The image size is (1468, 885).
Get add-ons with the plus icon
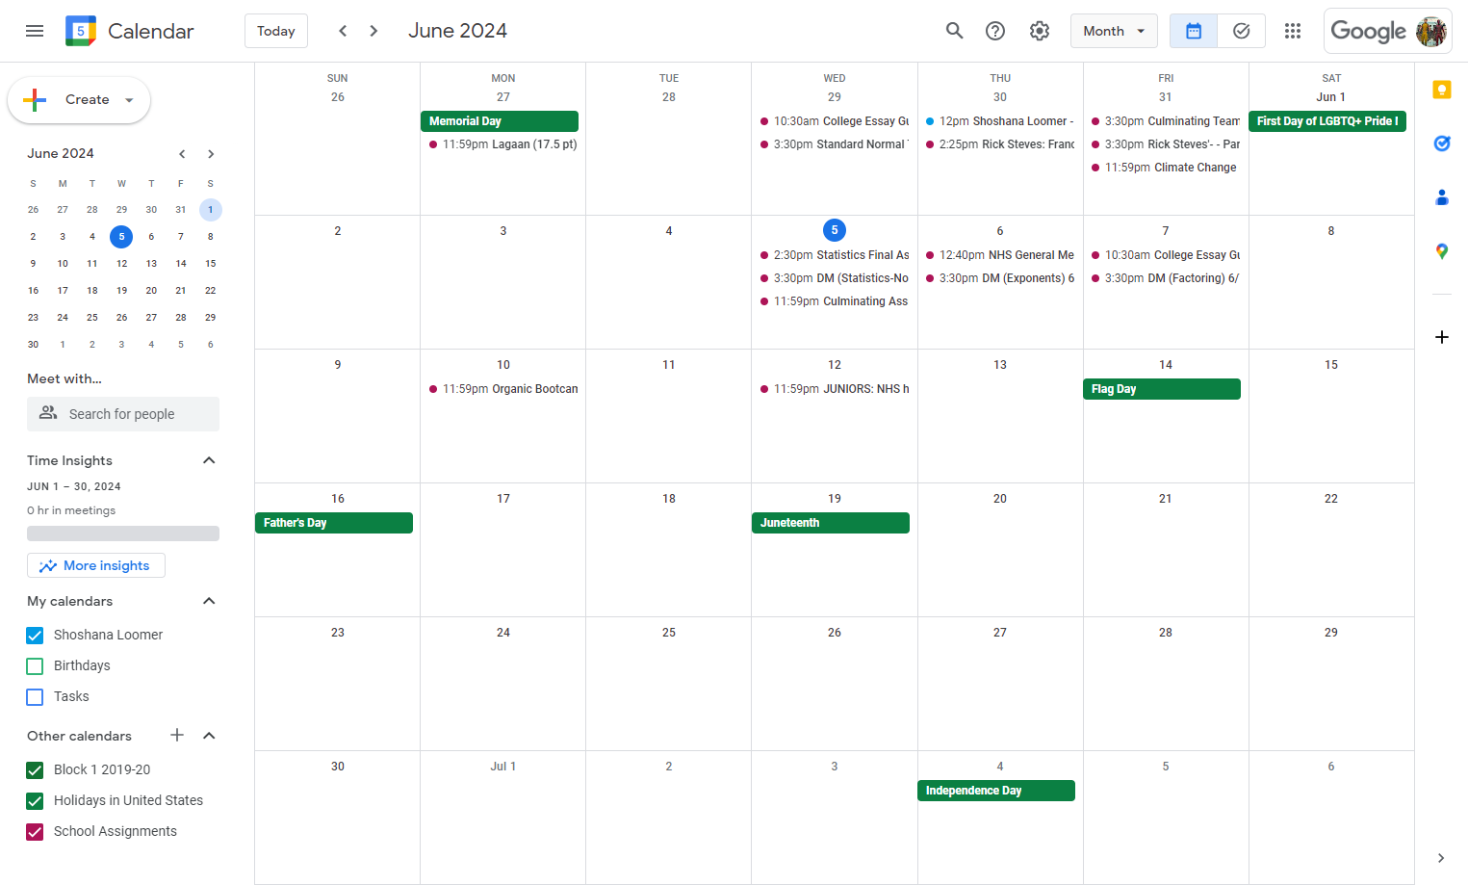[1441, 337]
